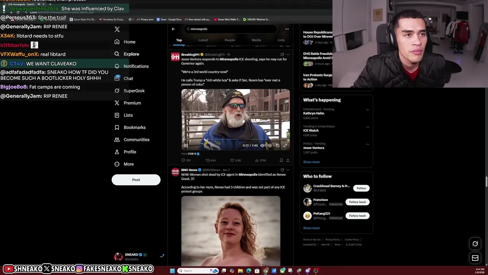Viewport: 488px width, 275px height.
Task: Click the minneapolis search field
Action: click(230, 29)
